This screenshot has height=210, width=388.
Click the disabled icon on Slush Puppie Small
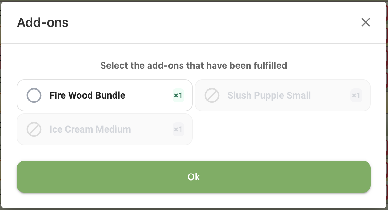pyautogui.click(x=212, y=95)
